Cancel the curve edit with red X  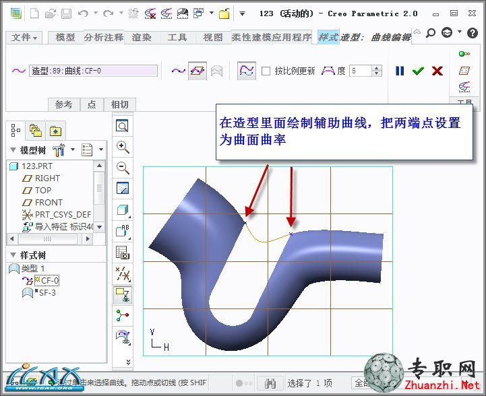(x=437, y=71)
